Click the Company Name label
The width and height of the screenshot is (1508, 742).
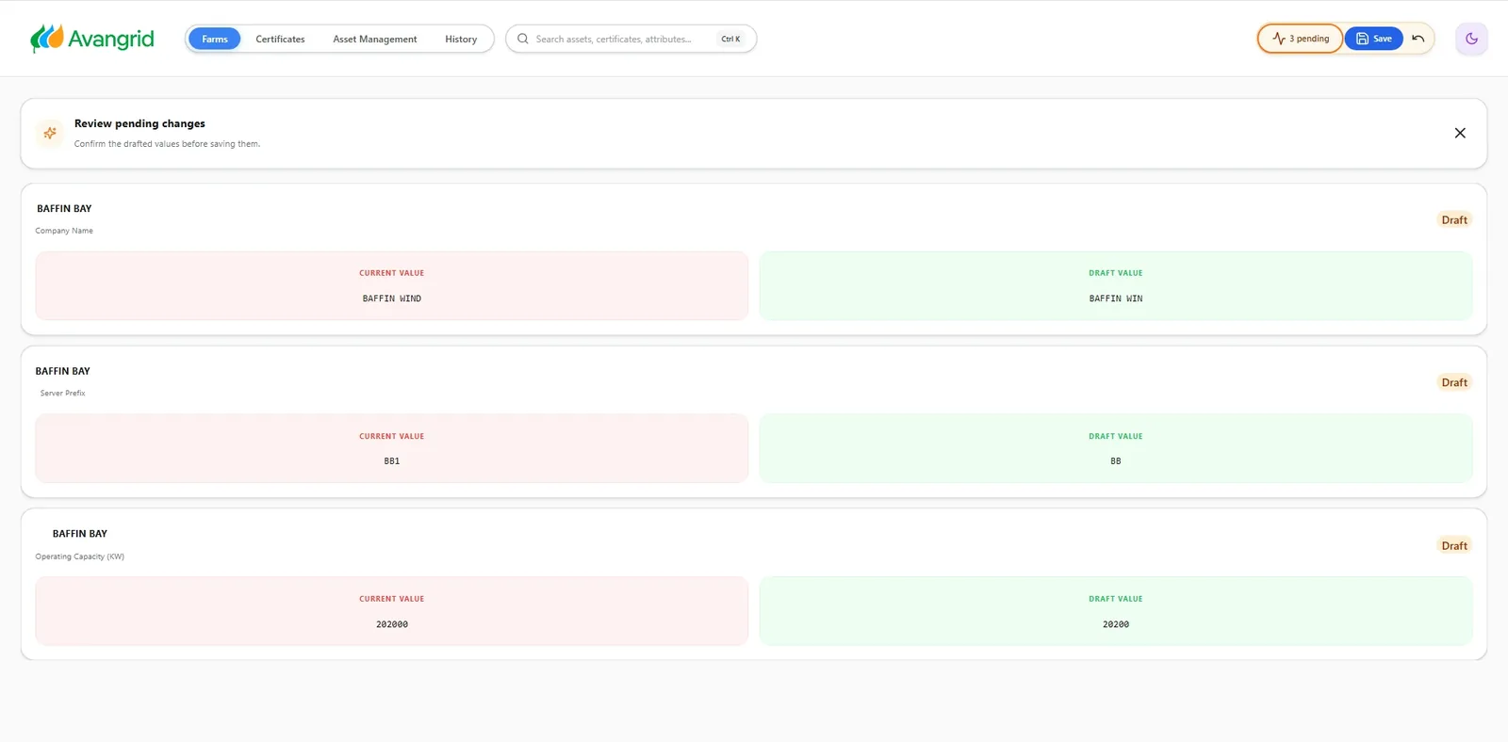(64, 231)
